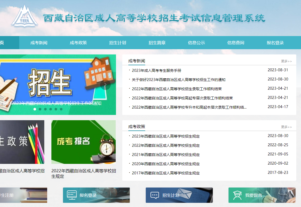
Task: Select the second carousel dot indicator
Action: click(x=40, y=109)
